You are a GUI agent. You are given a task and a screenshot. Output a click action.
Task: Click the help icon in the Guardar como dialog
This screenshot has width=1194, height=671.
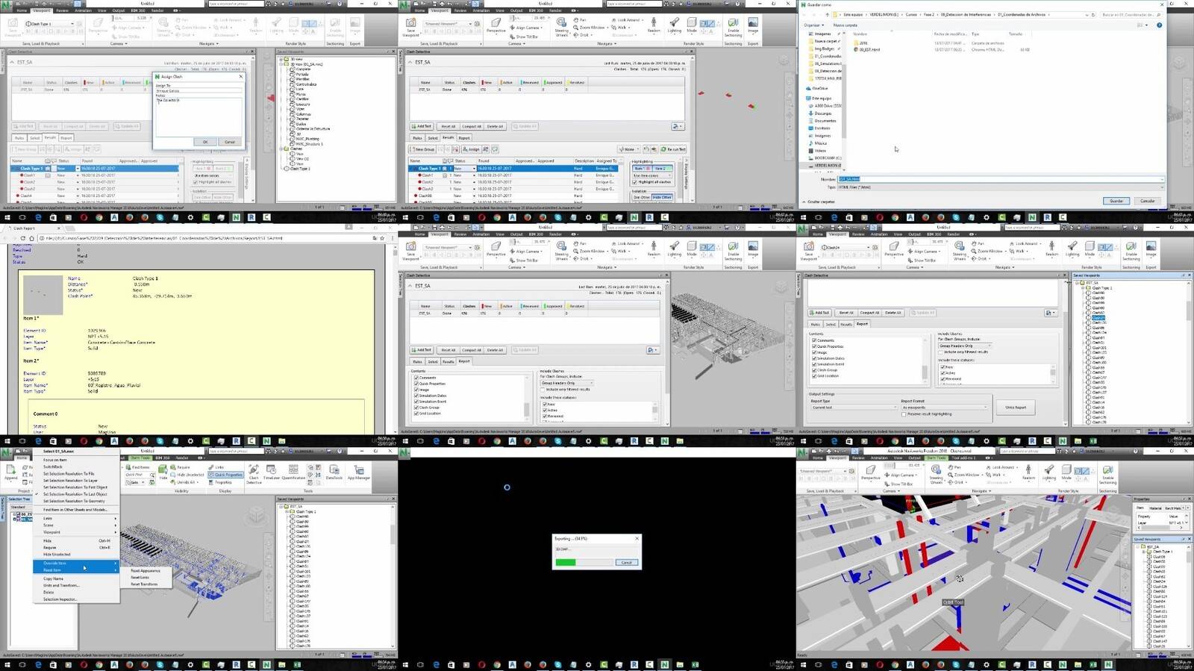click(x=1160, y=25)
